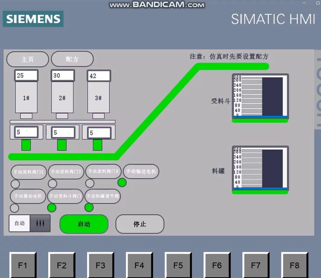Click silo 1# weight field showing 25
The width and height of the screenshot is (321, 278).
pyautogui.click(x=26, y=75)
